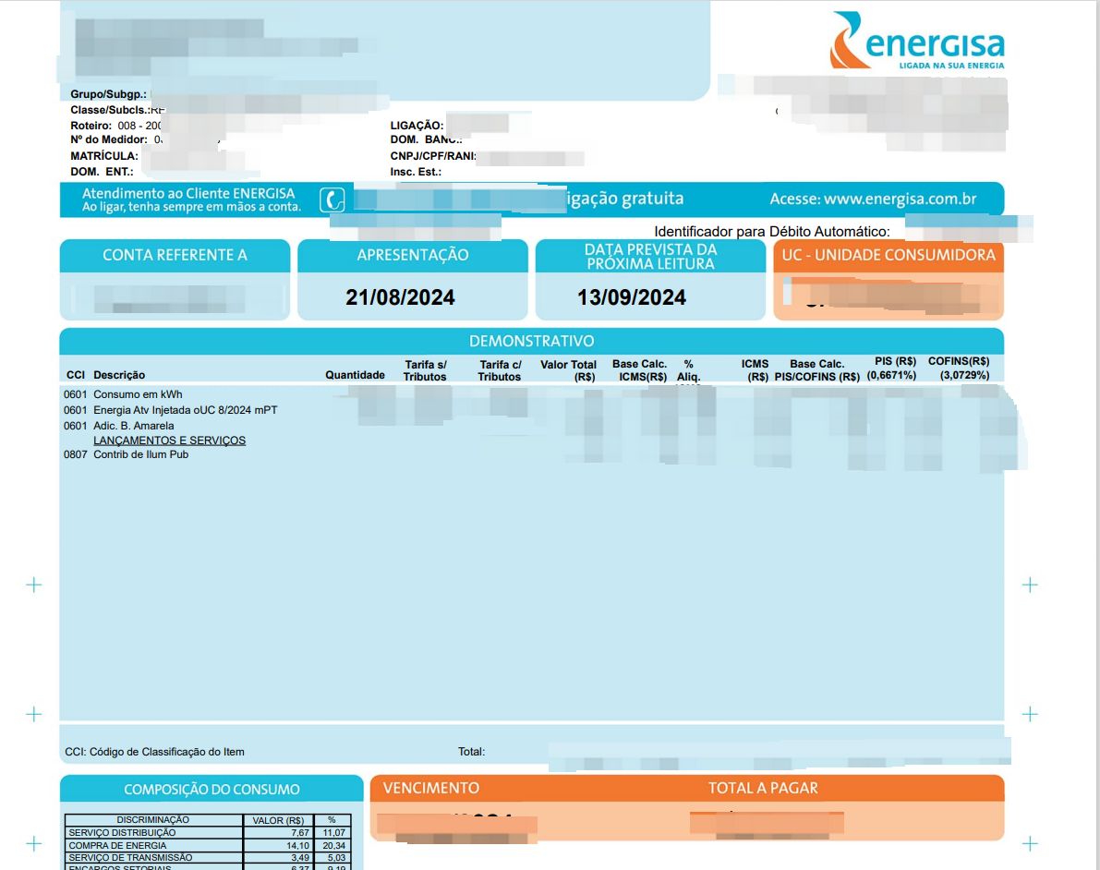Click the 'Nº do Medidor:' label

click(109, 139)
